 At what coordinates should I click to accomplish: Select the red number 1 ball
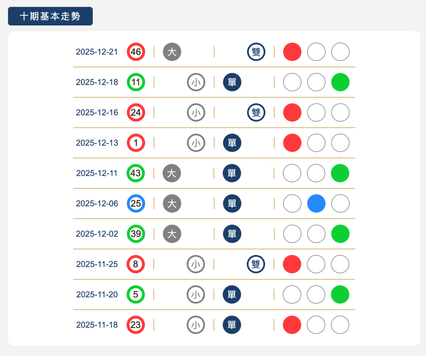tap(136, 143)
